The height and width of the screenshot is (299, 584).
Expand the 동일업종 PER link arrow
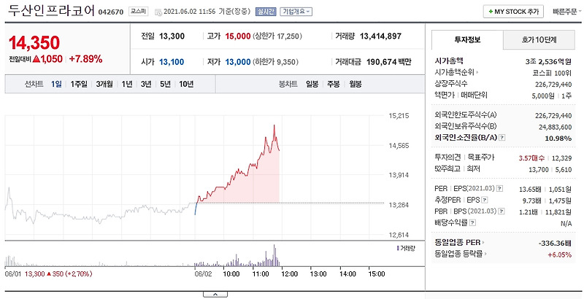[x=483, y=243]
